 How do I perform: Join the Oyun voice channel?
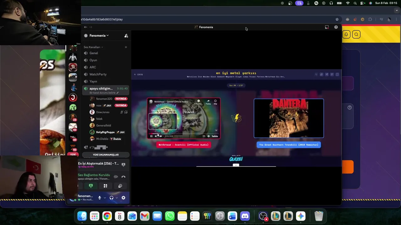[x=106, y=60]
